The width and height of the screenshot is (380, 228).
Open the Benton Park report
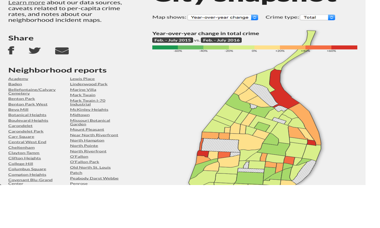21,99
